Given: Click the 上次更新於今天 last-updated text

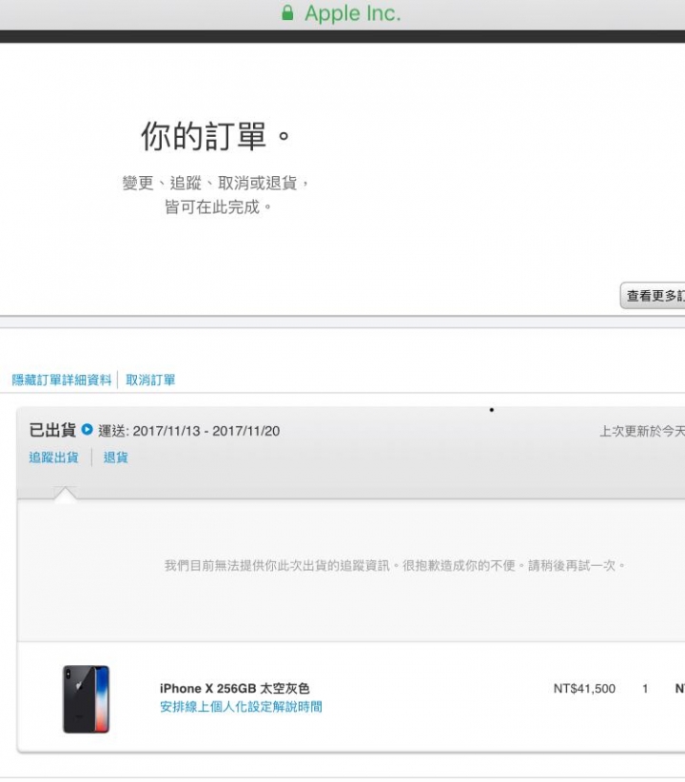Looking at the screenshot, I should [x=642, y=431].
